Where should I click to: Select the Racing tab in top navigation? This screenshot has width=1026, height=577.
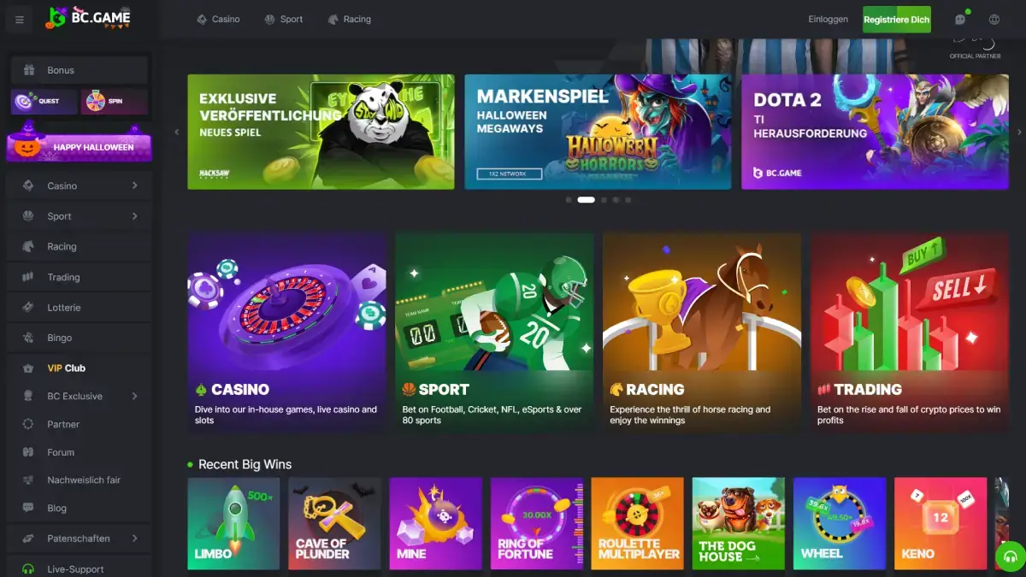click(349, 19)
